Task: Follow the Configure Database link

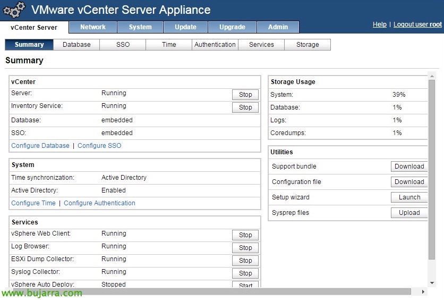Action: tap(40, 146)
